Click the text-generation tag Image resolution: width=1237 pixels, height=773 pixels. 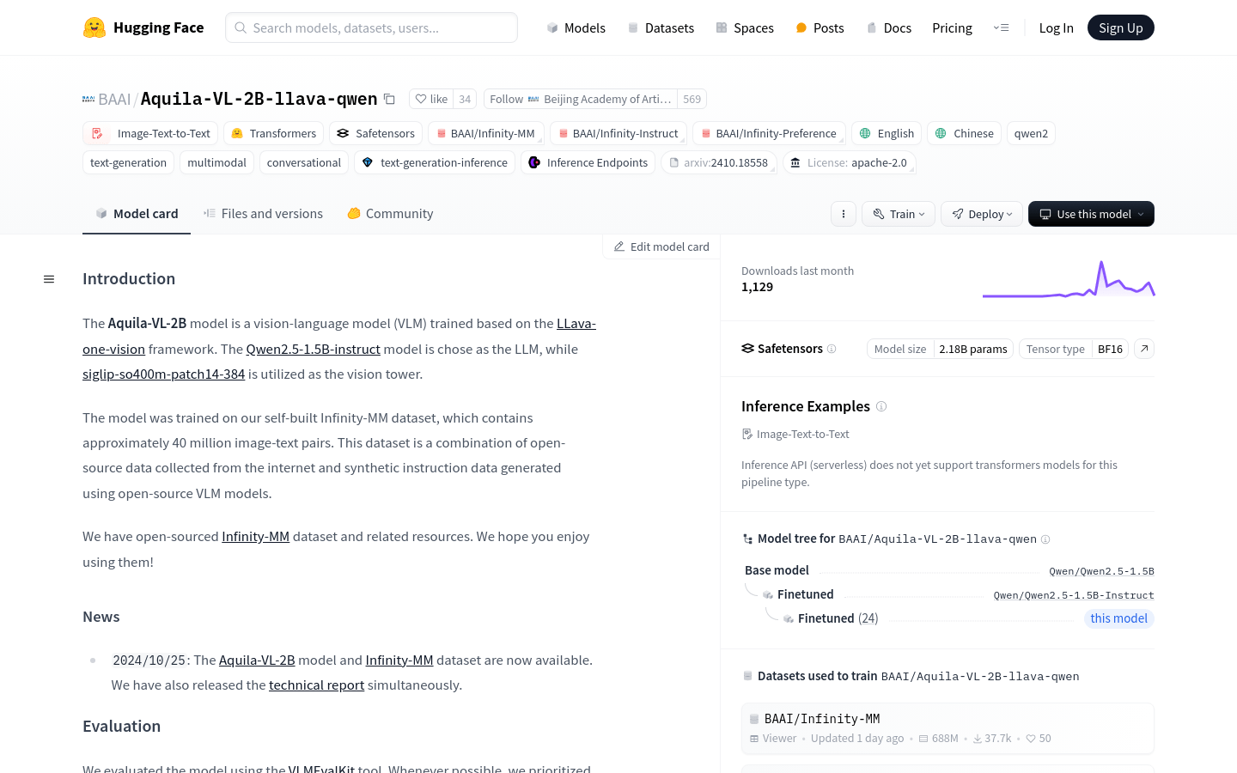tap(128, 162)
